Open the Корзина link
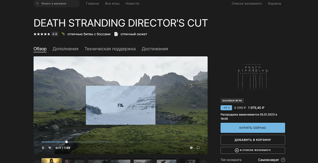Viewport: 318px width, 163px height. click(x=274, y=4)
